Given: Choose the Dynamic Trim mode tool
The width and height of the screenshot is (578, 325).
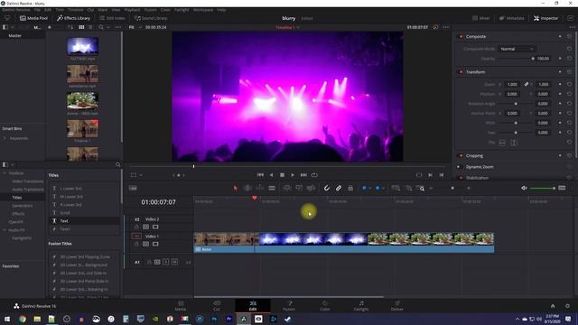Looking at the screenshot, I should (x=259, y=189).
